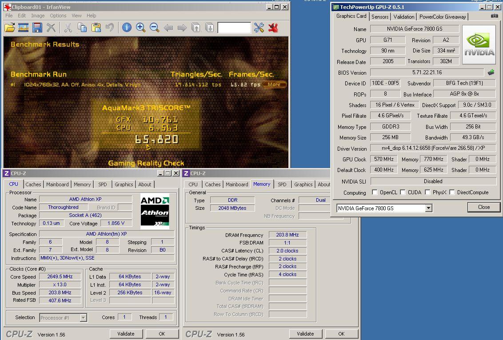Click the next page icon in IrfanView

(209, 28)
